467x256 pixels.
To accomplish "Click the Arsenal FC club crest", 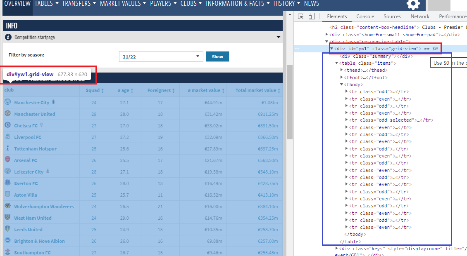I will click(x=8, y=160).
